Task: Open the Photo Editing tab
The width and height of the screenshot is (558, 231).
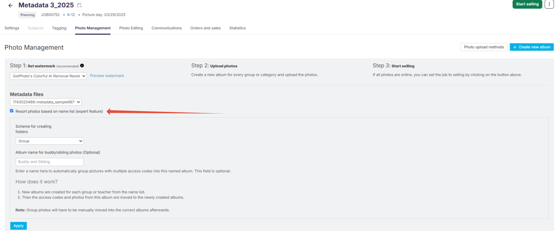Action: pyautogui.click(x=131, y=28)
